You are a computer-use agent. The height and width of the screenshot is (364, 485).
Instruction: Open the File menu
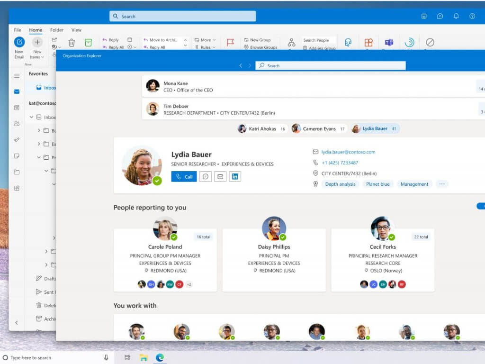coord(18,30)
